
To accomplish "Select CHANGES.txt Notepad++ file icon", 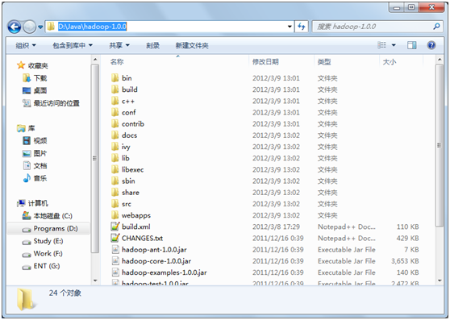I will (115, 238).
